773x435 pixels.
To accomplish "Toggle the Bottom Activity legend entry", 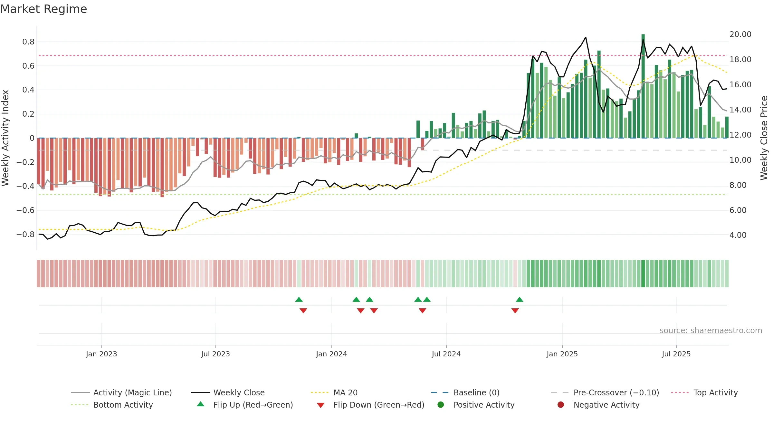I will click(x=112, y=405).
